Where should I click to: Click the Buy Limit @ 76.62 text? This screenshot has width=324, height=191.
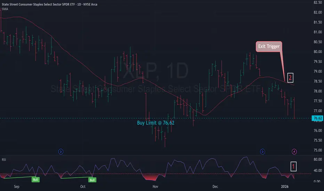click(x=156, y=123)
